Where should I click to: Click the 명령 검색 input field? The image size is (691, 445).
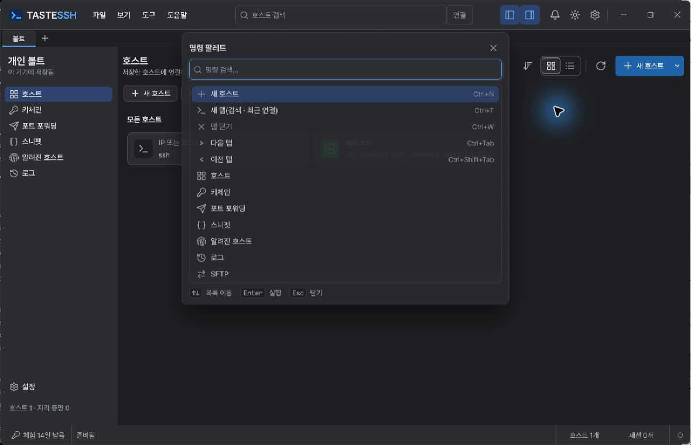(345, 70)
